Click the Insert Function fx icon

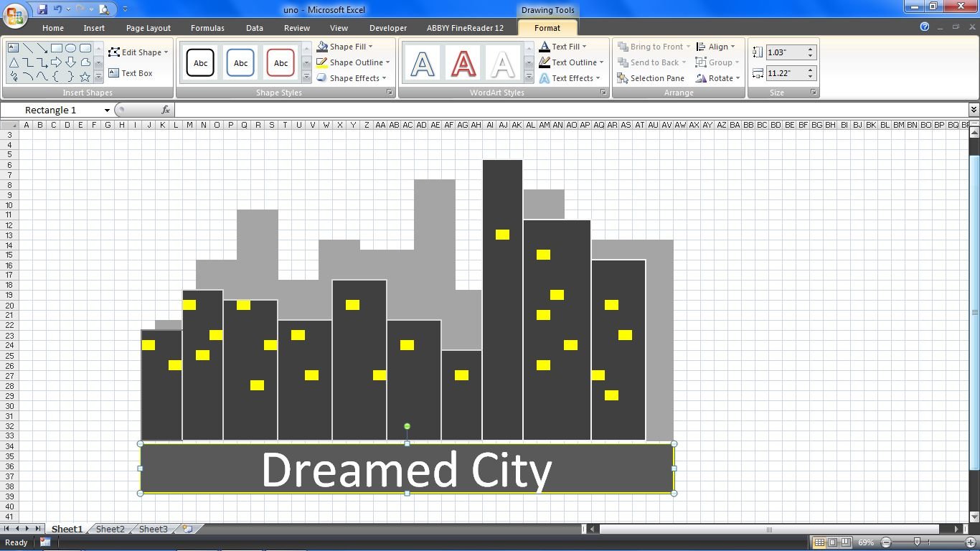point(166,110)
